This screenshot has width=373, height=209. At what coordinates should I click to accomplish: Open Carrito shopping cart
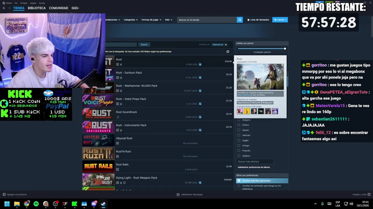280,20
